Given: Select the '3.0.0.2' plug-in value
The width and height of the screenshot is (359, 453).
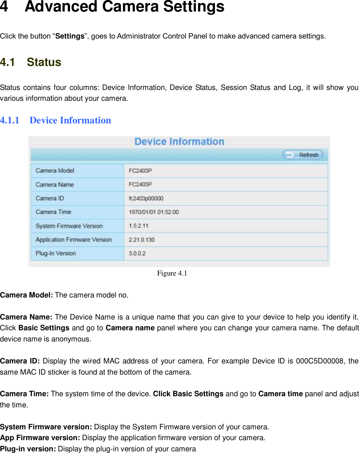Looking at the screenshot, I should [137, 253].
